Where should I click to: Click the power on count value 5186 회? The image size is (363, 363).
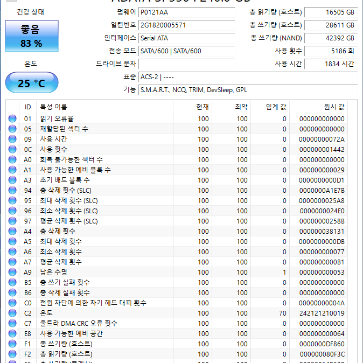coord(331,51)
